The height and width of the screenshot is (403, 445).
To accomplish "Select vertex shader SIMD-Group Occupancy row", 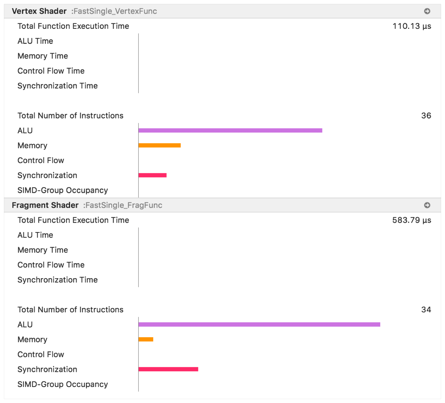I will [x=62, y=190].
